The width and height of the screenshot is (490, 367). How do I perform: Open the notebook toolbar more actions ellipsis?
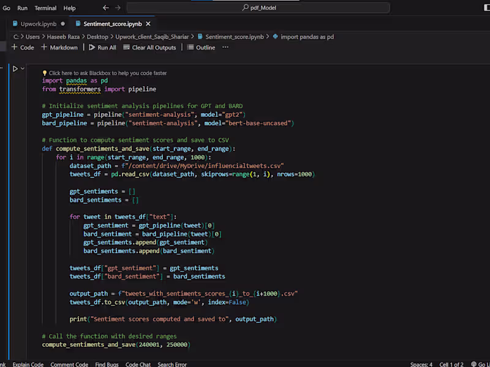tap(225, 47)
